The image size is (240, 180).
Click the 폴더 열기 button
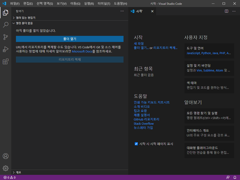[70, 39]
